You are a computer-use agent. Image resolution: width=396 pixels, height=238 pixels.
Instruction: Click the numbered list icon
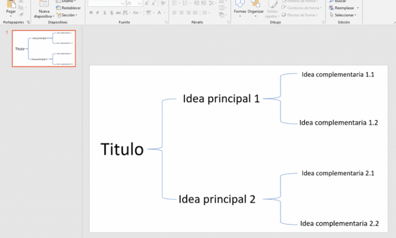(x=185, y=3)
